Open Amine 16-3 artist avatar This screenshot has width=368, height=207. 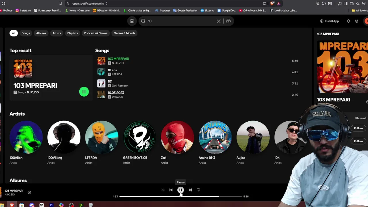[x=215, y=137]
